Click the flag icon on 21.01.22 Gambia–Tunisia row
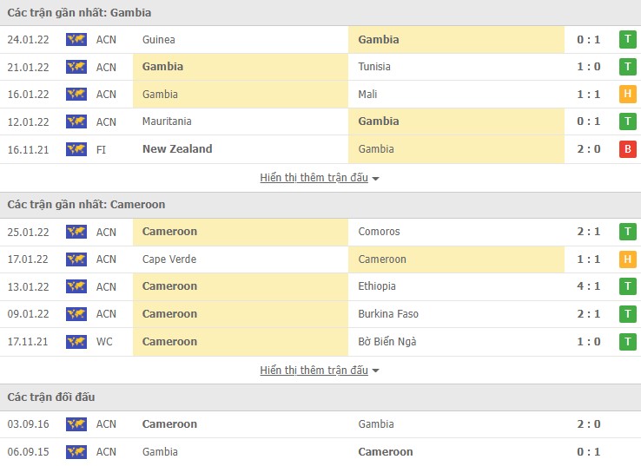The height and width of the screenshot is (466, 641). (x=76, y=67)
